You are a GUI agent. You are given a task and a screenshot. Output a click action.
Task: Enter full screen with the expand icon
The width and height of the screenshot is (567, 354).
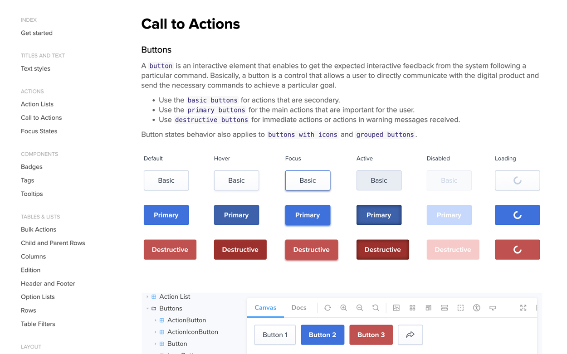523,308
